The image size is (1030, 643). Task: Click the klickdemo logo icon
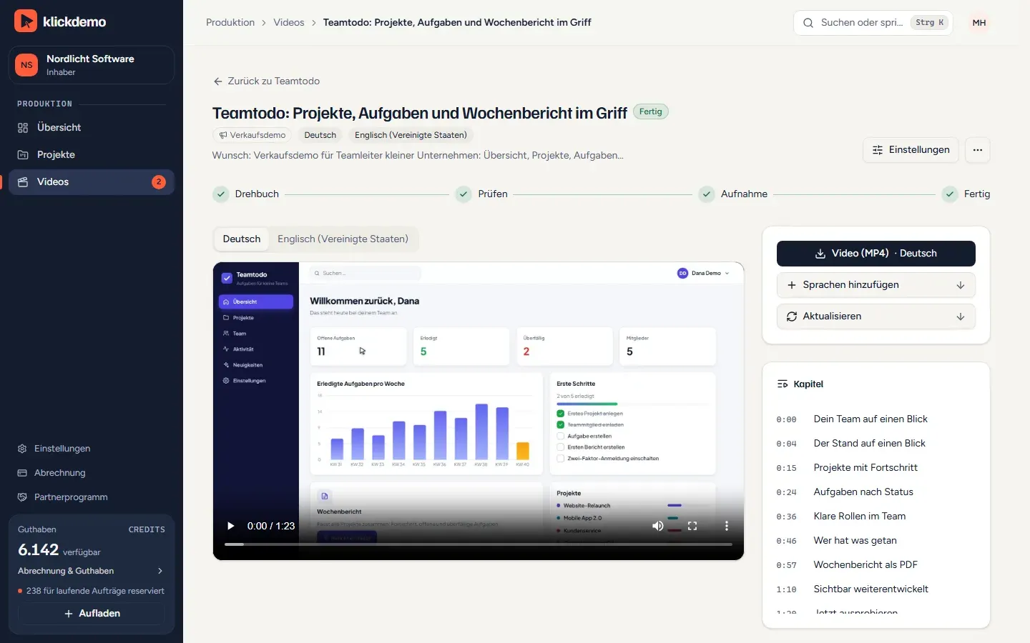click(x=26, y=21)
